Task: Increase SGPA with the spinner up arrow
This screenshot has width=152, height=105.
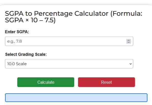Action: coord(129,40)
